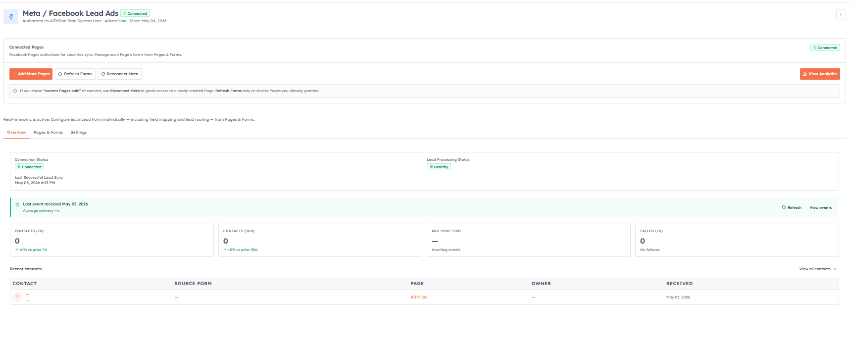Click View all contacts link
The width and height of the screenshot is (851, 345).
(x=817, y=269)
